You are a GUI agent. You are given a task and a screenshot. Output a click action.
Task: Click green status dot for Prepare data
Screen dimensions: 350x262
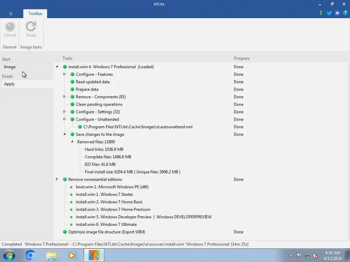coord(72,89)
